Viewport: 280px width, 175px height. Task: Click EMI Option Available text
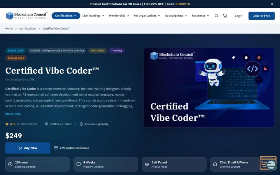tap(75, 148)
